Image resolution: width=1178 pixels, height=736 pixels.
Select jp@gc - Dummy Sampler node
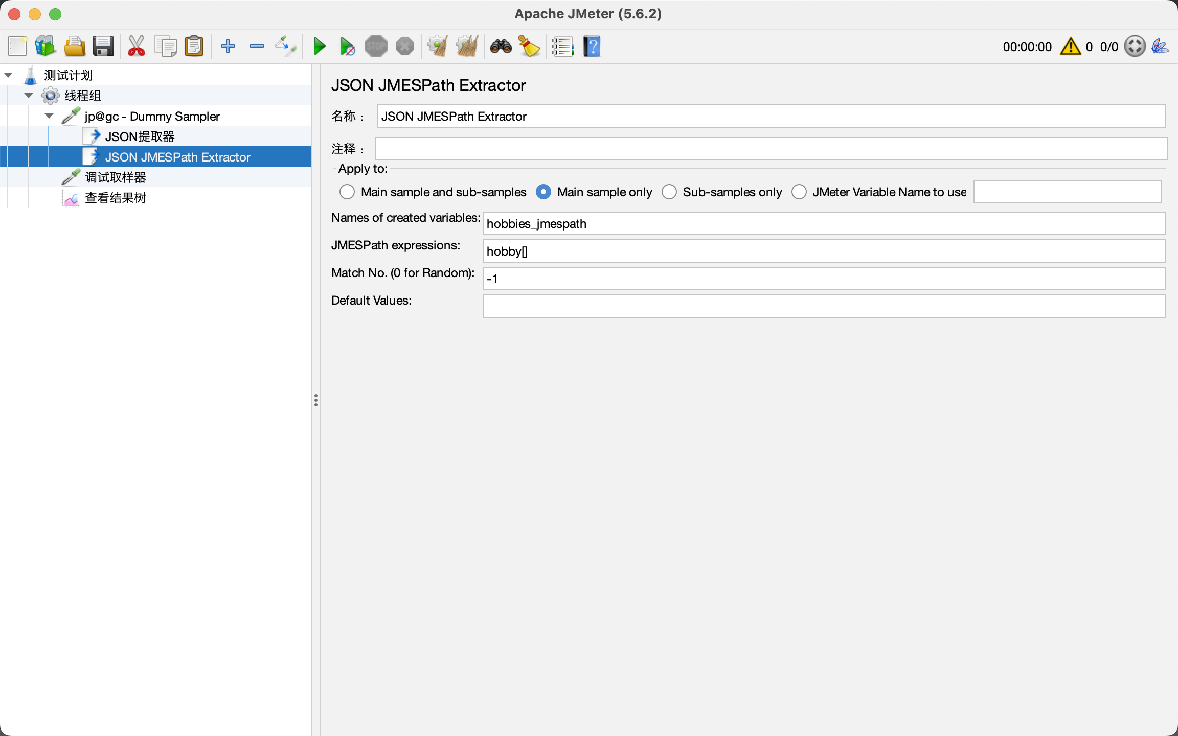tap(152, 116)
